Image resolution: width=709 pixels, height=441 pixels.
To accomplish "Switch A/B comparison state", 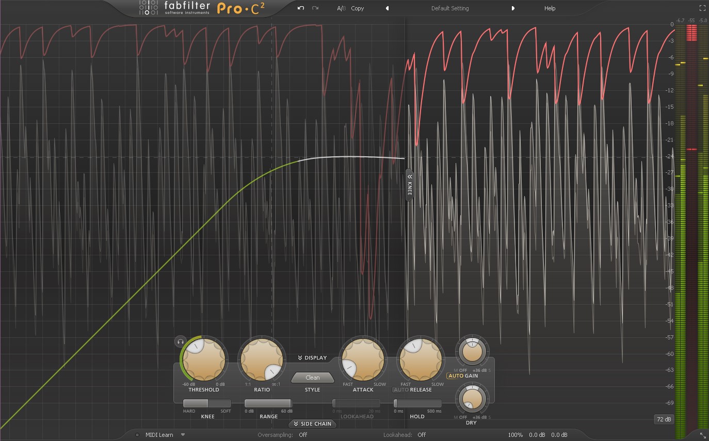I will point(341,8).
